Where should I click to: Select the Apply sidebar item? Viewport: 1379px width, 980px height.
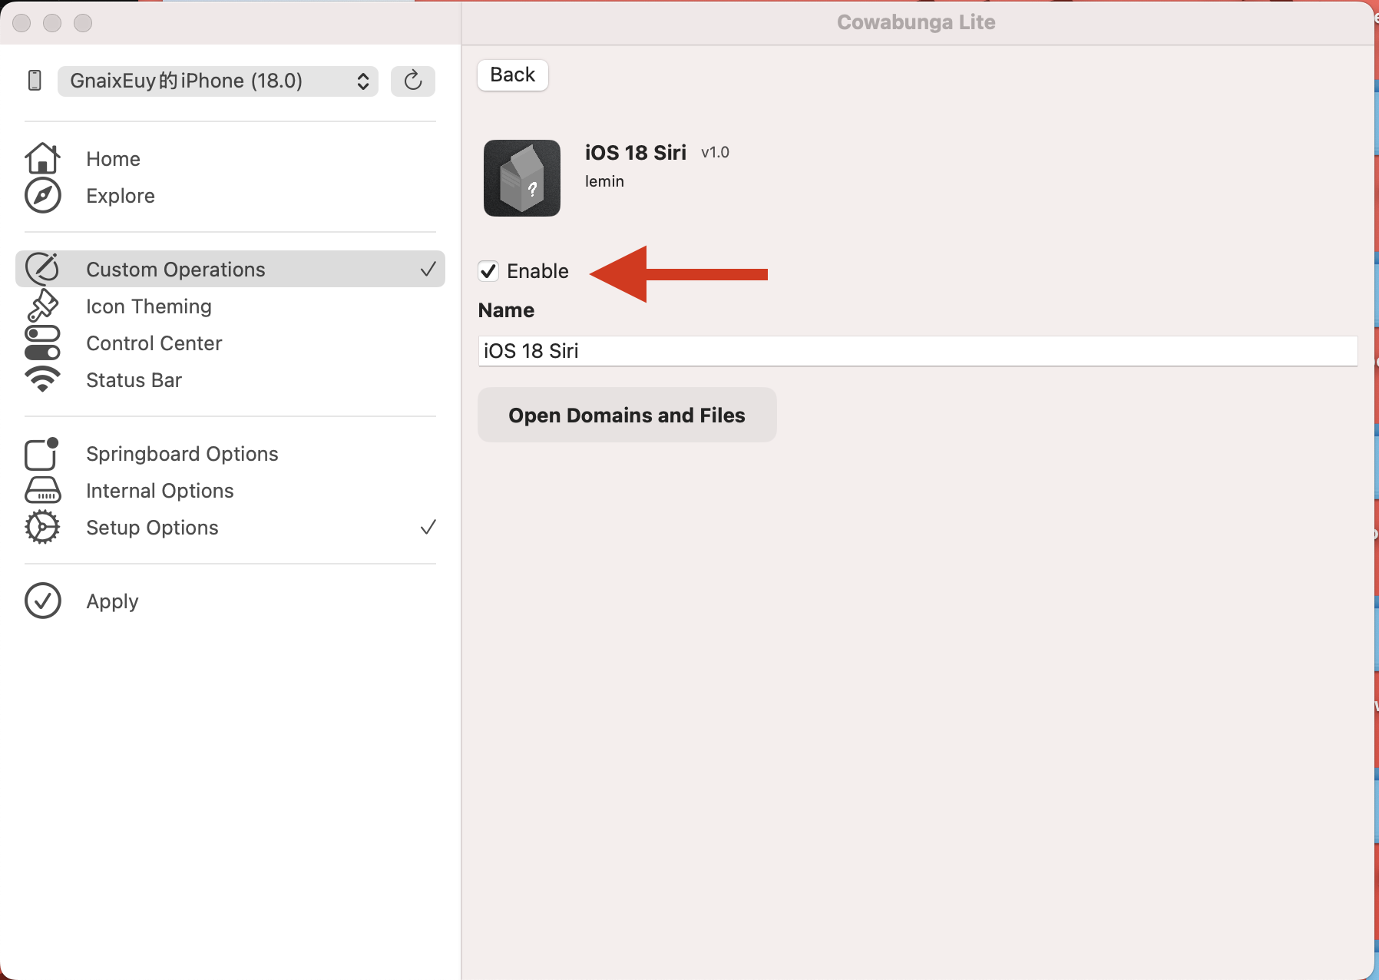point(112,601)
